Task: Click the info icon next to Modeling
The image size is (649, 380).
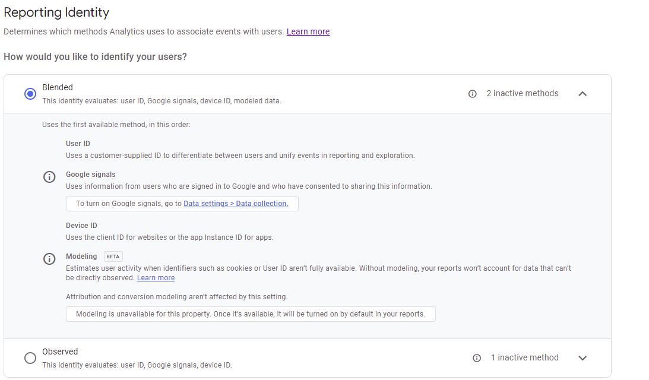Action: [x=49, y=259]
